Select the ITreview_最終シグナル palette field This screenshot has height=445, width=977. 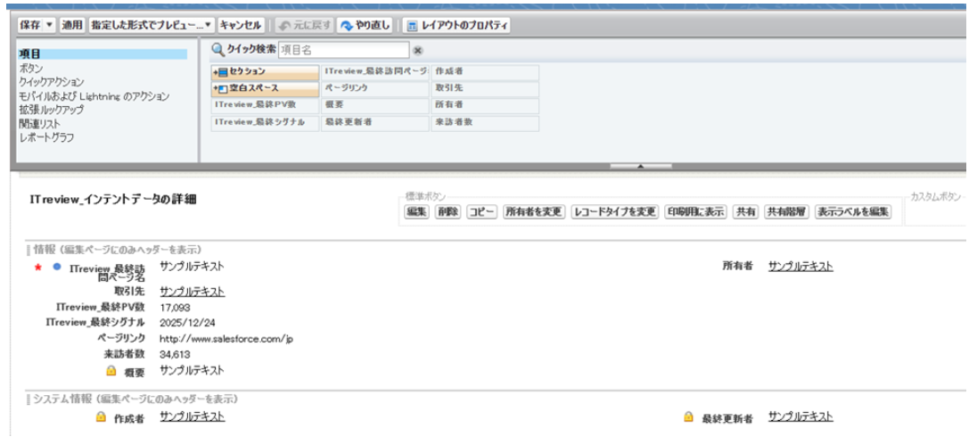[x=265, y=123]
